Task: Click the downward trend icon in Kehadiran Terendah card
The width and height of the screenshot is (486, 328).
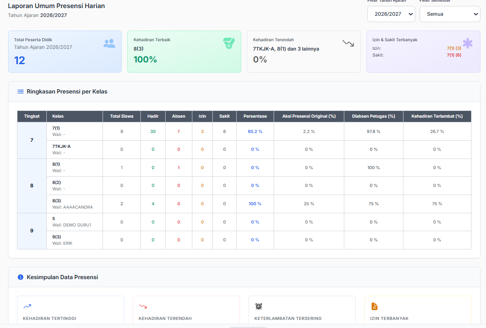Action: click(x=348, y=43)
